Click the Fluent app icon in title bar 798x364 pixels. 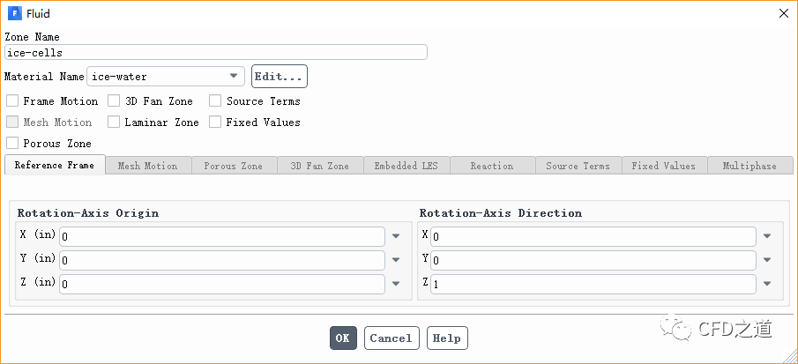click(14, 13)
